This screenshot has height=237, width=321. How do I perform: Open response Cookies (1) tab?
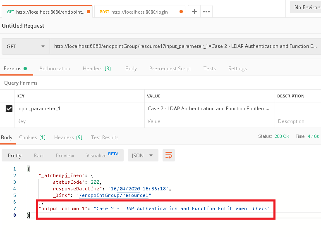[32, 137]
